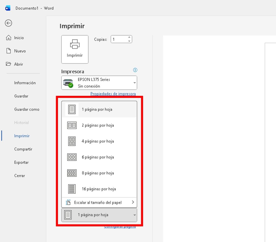
Task: Switch to the Exportar section
Action: (x=21, y=162)
